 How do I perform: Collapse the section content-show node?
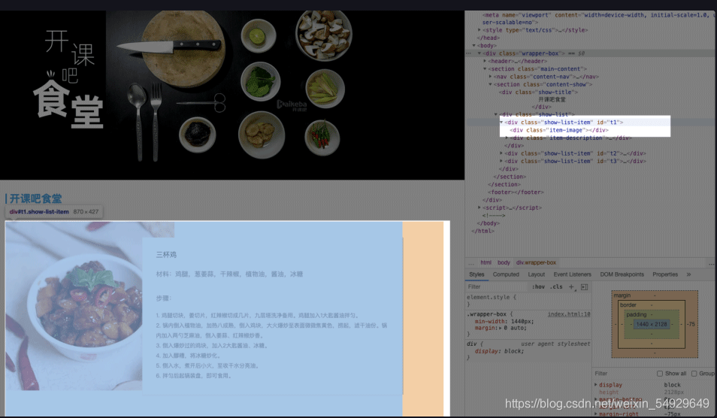click(x=490, y=85)
